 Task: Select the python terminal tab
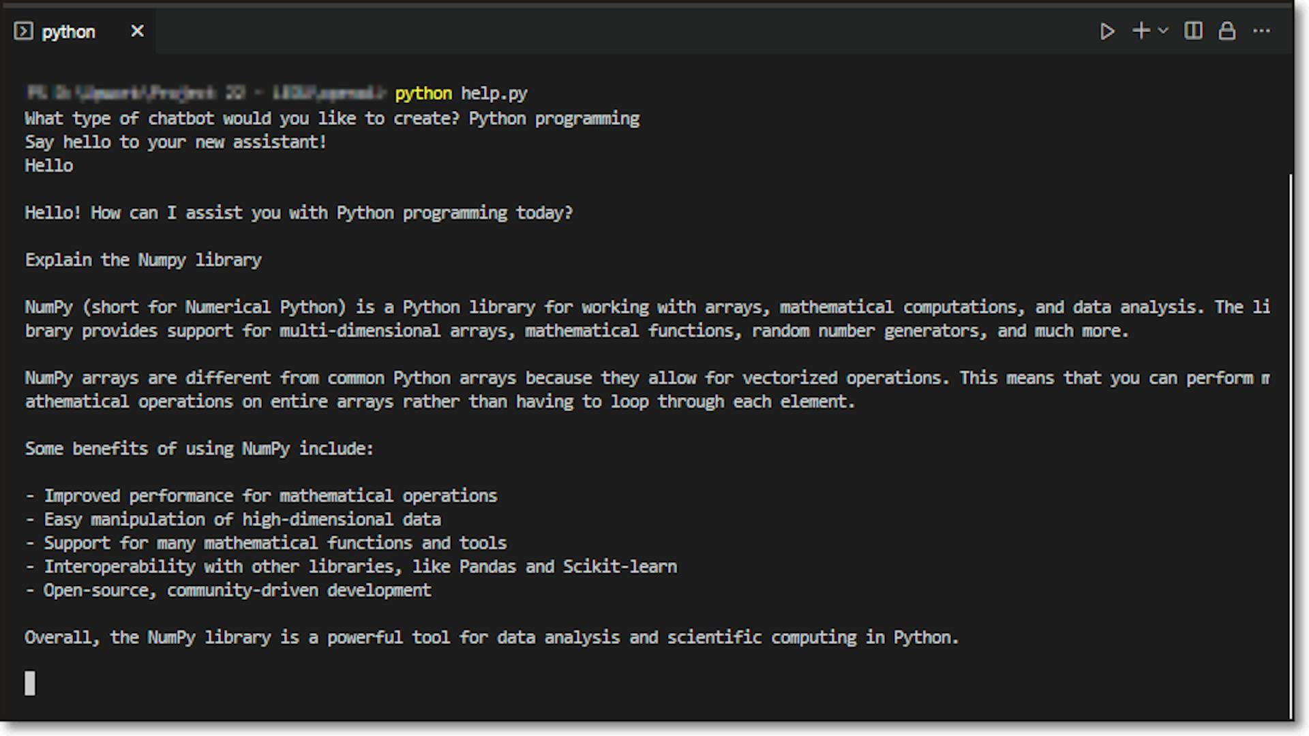click(x=68, y=31)
